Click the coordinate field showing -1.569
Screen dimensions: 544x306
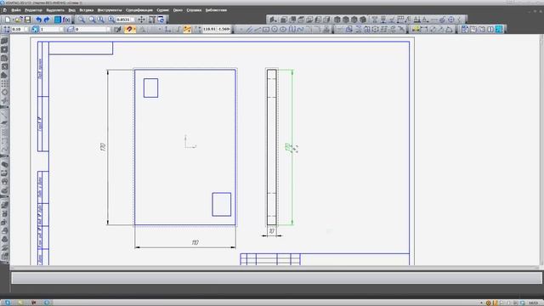click(224, 29)
